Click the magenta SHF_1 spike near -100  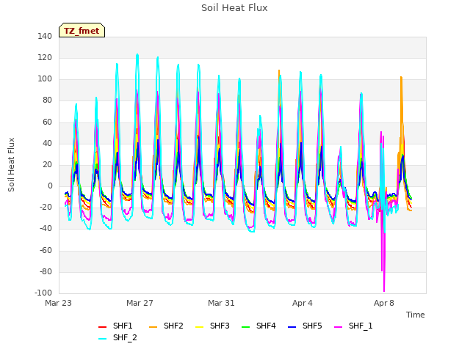point(384,289)
